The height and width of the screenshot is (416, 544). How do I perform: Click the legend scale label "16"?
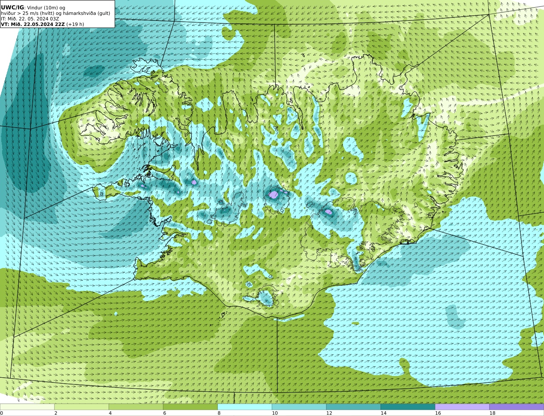pyautogui.click(x=438, y=413)
